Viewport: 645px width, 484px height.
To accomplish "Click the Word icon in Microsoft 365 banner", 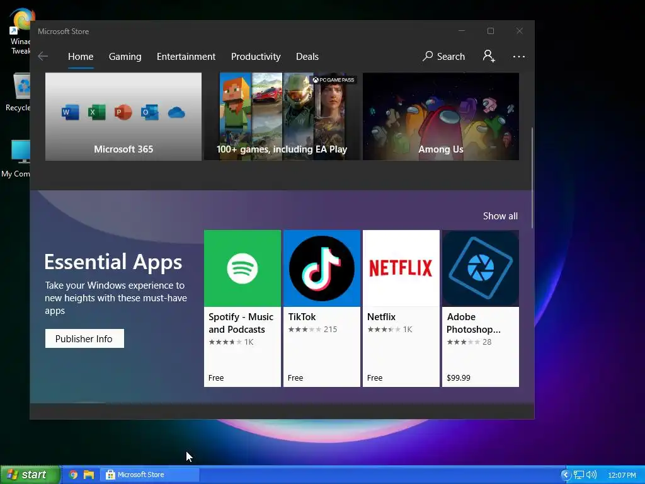I will (x=71, y=112).
